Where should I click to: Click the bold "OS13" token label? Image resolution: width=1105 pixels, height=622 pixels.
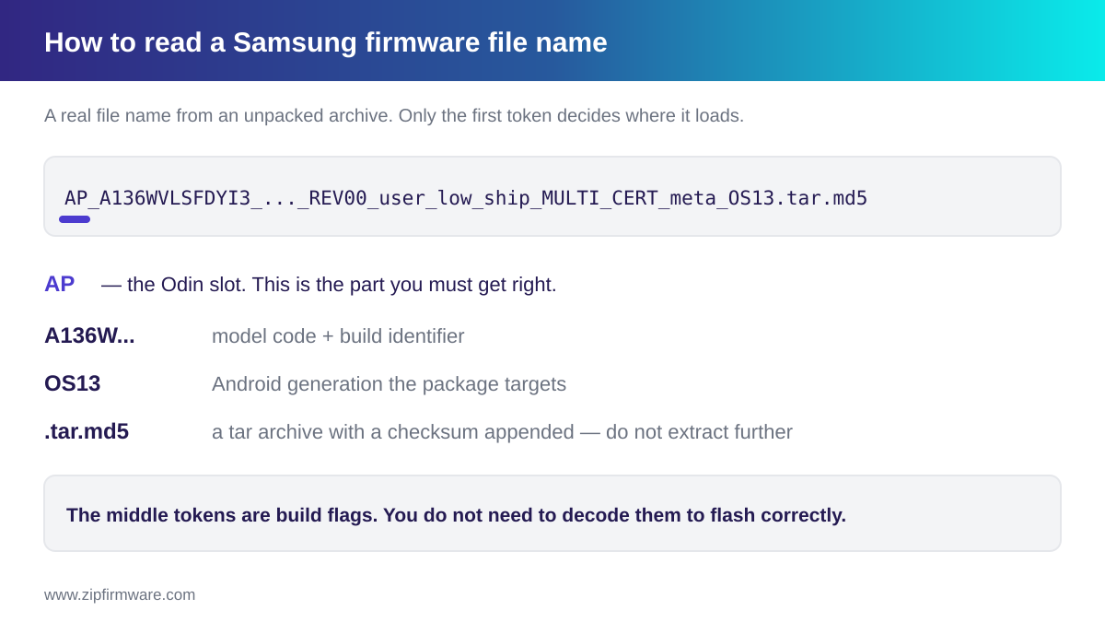pyautogui.click(x=73, y=383)
